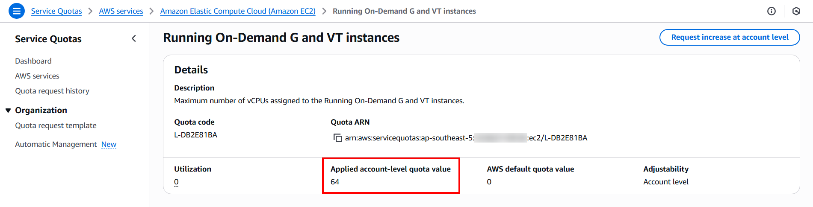Click the New badge beside Automatic Management

109,144
